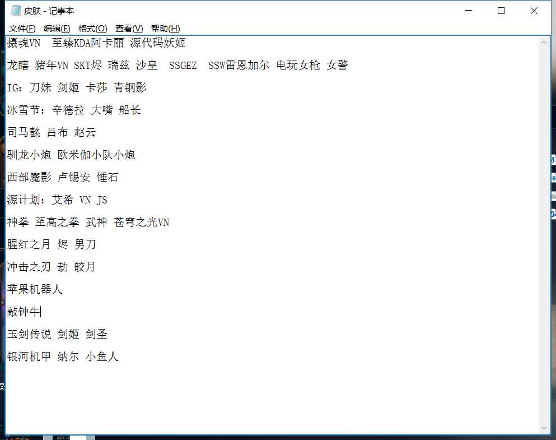Click on the text 苹果机器人

[x=35, y=289]
